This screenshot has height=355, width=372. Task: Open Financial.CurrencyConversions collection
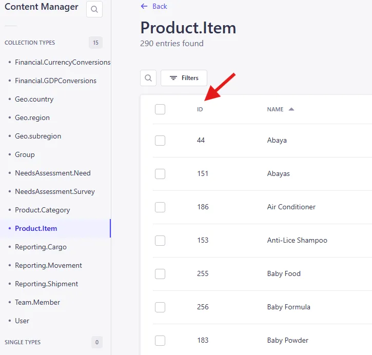(62, 62)
